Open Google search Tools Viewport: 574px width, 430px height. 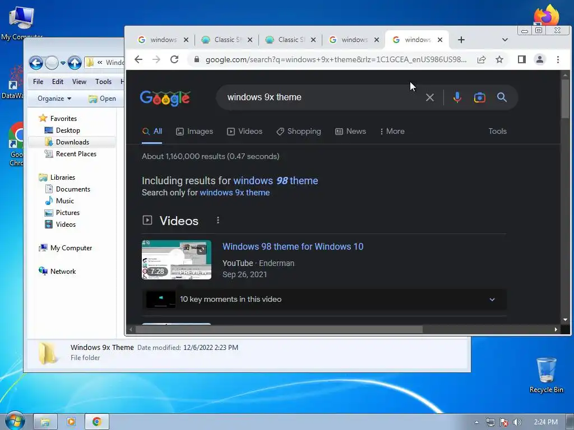click(498, 131)
